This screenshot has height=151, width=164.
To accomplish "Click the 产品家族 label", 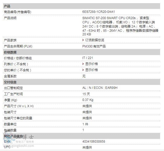I will click(10, 40).
